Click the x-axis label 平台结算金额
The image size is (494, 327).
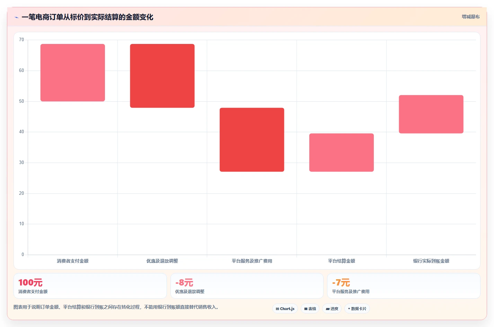click(342, 261)
